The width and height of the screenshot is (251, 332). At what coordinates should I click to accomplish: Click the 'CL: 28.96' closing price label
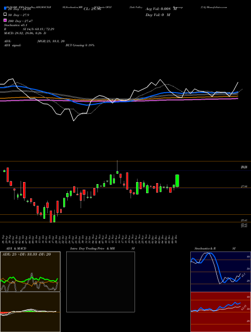(x=92, y=9)
